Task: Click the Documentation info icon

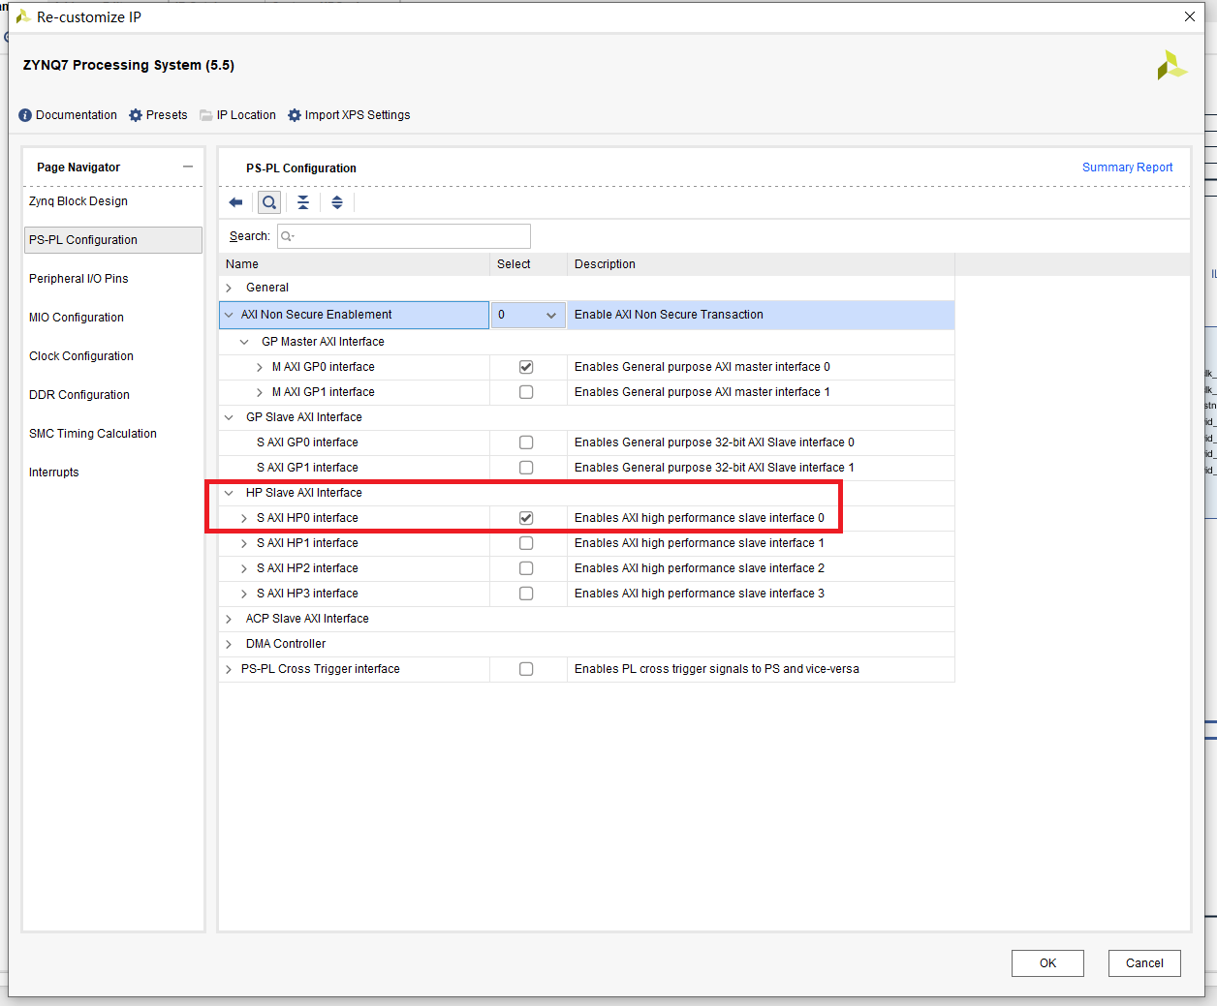Action: coord(25,115)
